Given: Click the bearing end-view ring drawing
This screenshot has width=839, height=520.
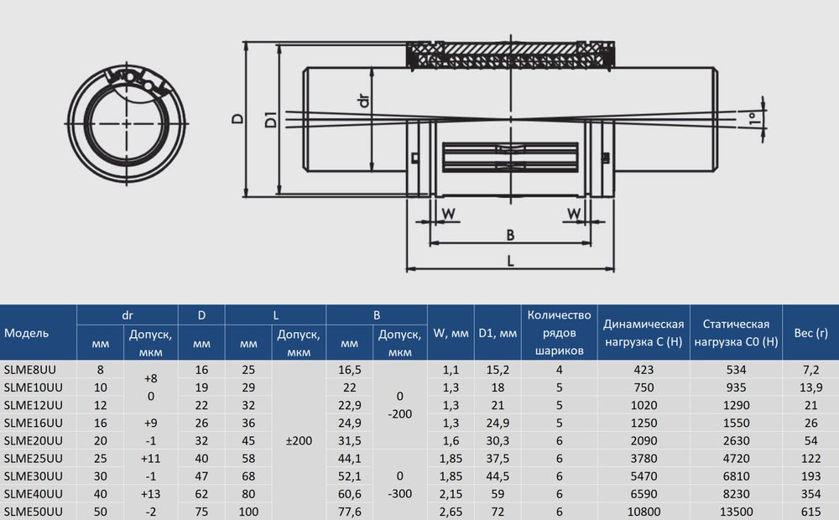Looking at the screenshot, I should pyautogui.click(x=127, y=123).
